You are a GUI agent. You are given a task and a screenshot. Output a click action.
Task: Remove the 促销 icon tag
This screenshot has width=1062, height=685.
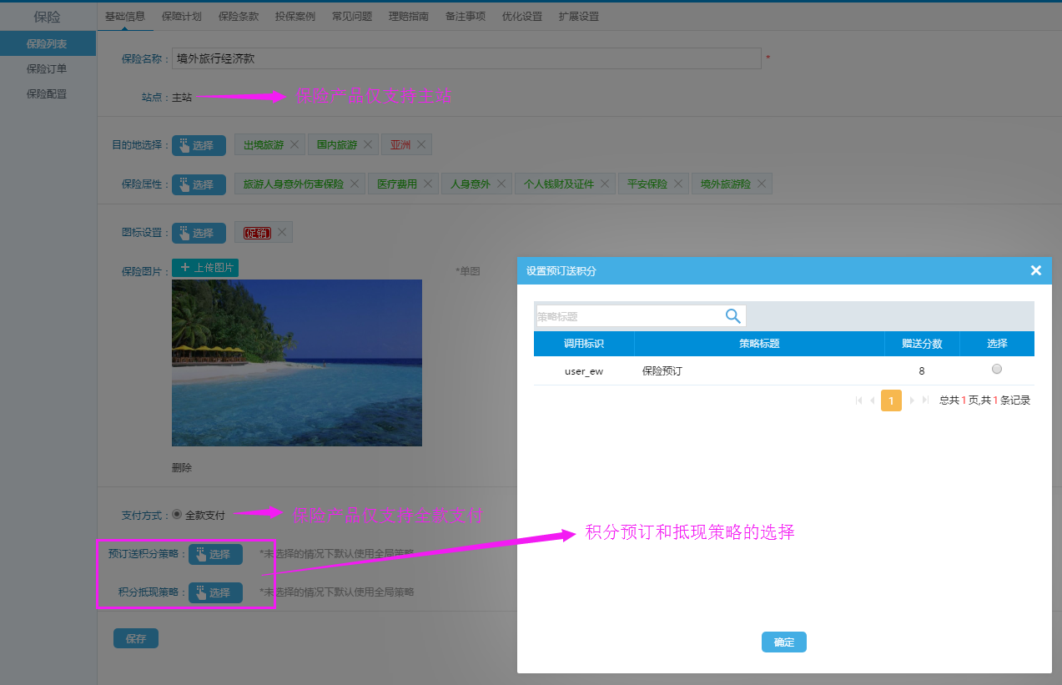click(x=282, y=233)
